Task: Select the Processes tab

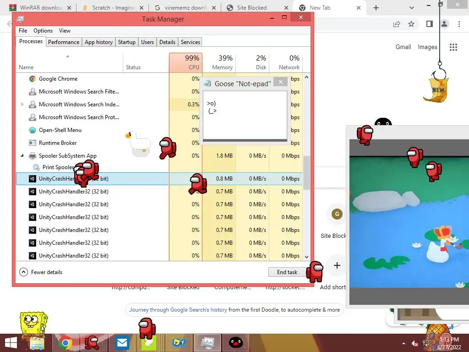Action: coord(31,41)
